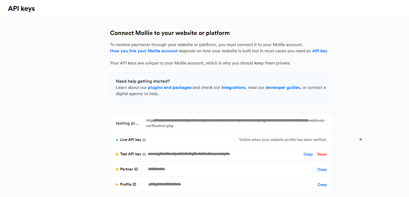Copy the Partner ID value

coord(322,169)
